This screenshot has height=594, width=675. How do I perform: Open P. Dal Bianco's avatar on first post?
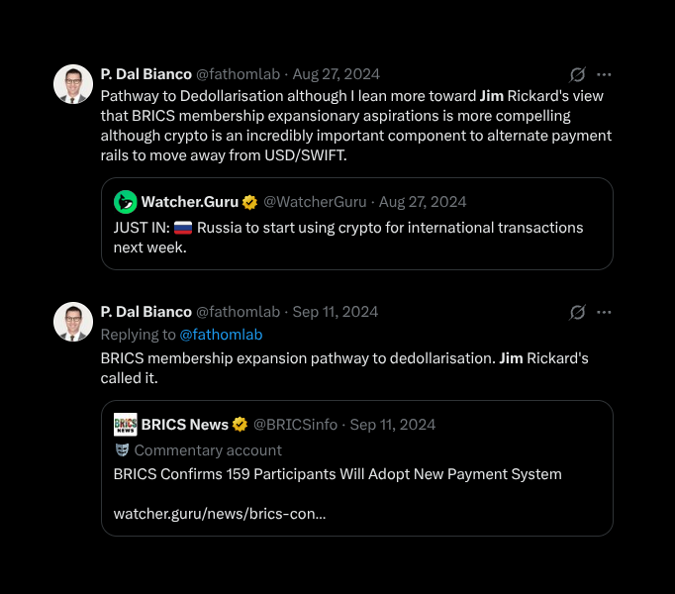[73, 84]
